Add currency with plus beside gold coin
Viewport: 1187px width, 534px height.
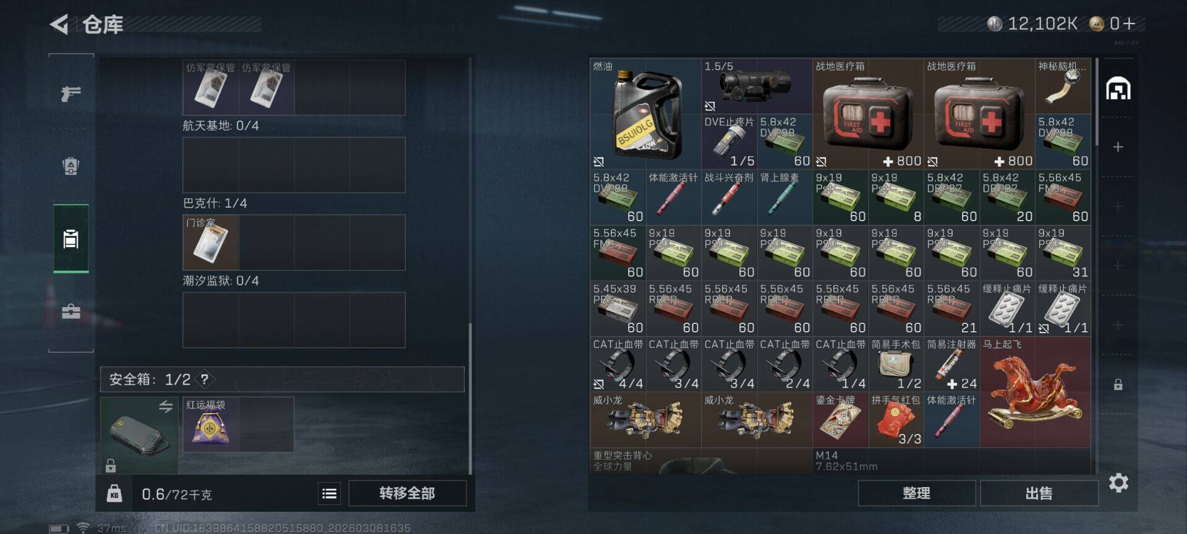pos(1129,23)
